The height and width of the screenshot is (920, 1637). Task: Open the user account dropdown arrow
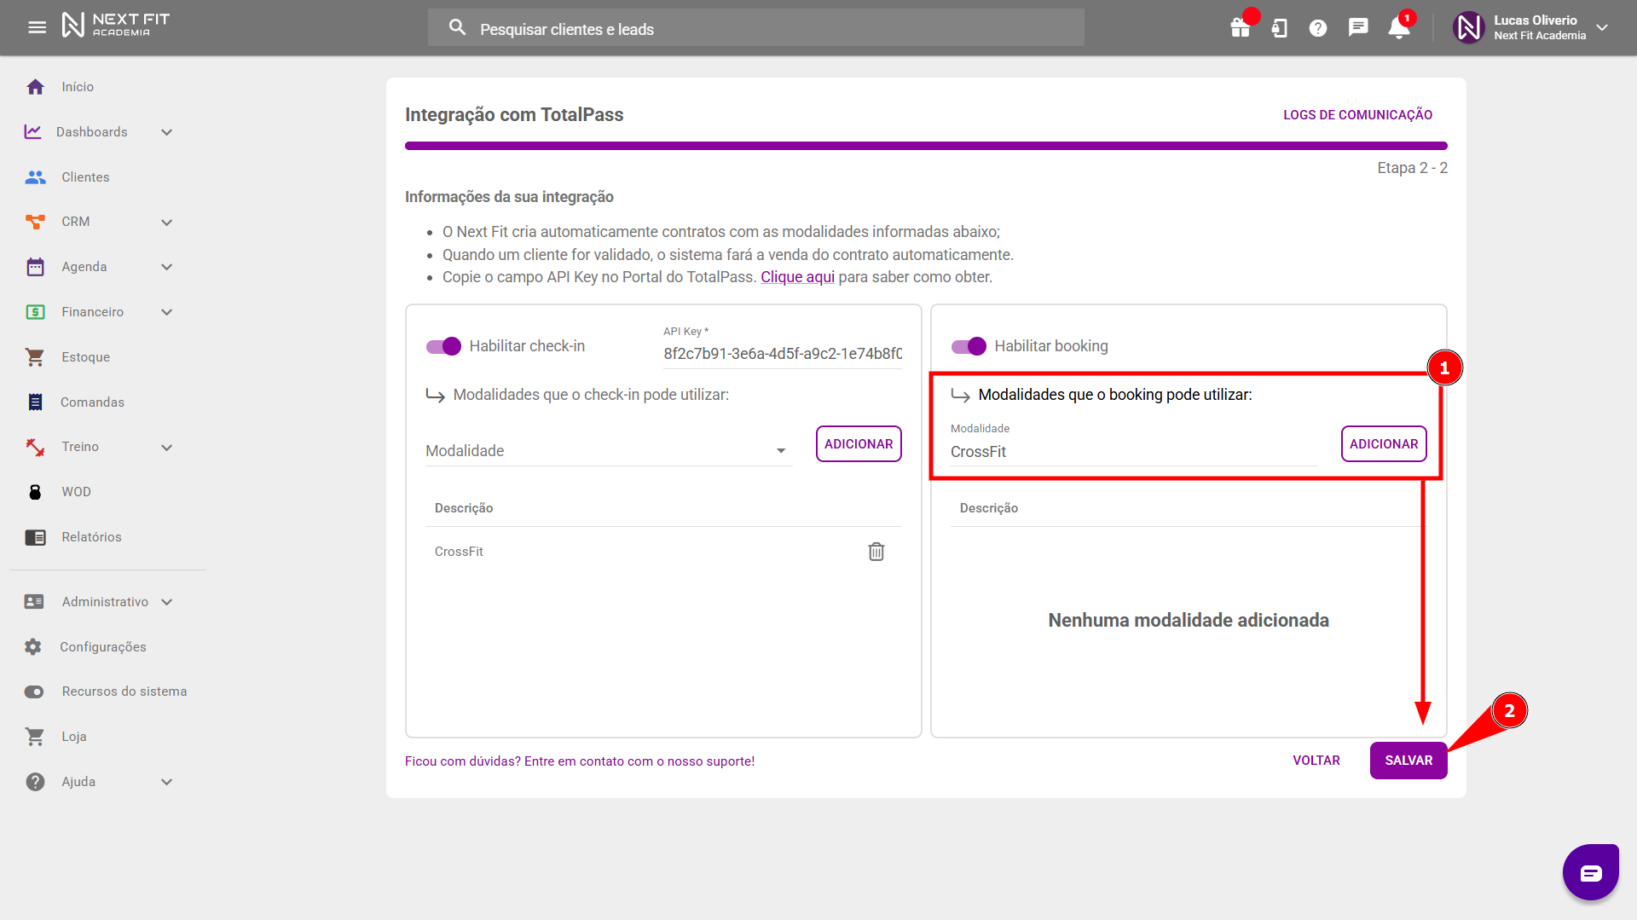pyautogui.click(x=1602, y=27)
